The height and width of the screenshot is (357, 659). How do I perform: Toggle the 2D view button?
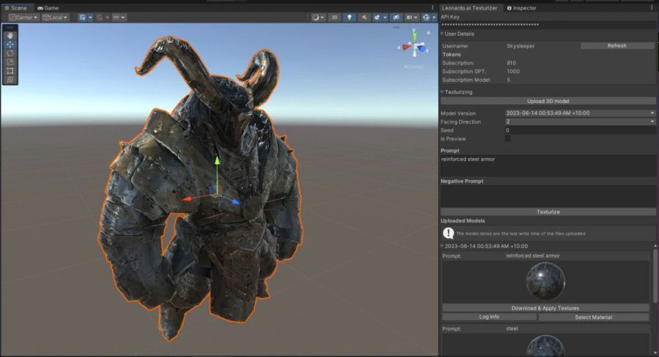pos(335,18)
